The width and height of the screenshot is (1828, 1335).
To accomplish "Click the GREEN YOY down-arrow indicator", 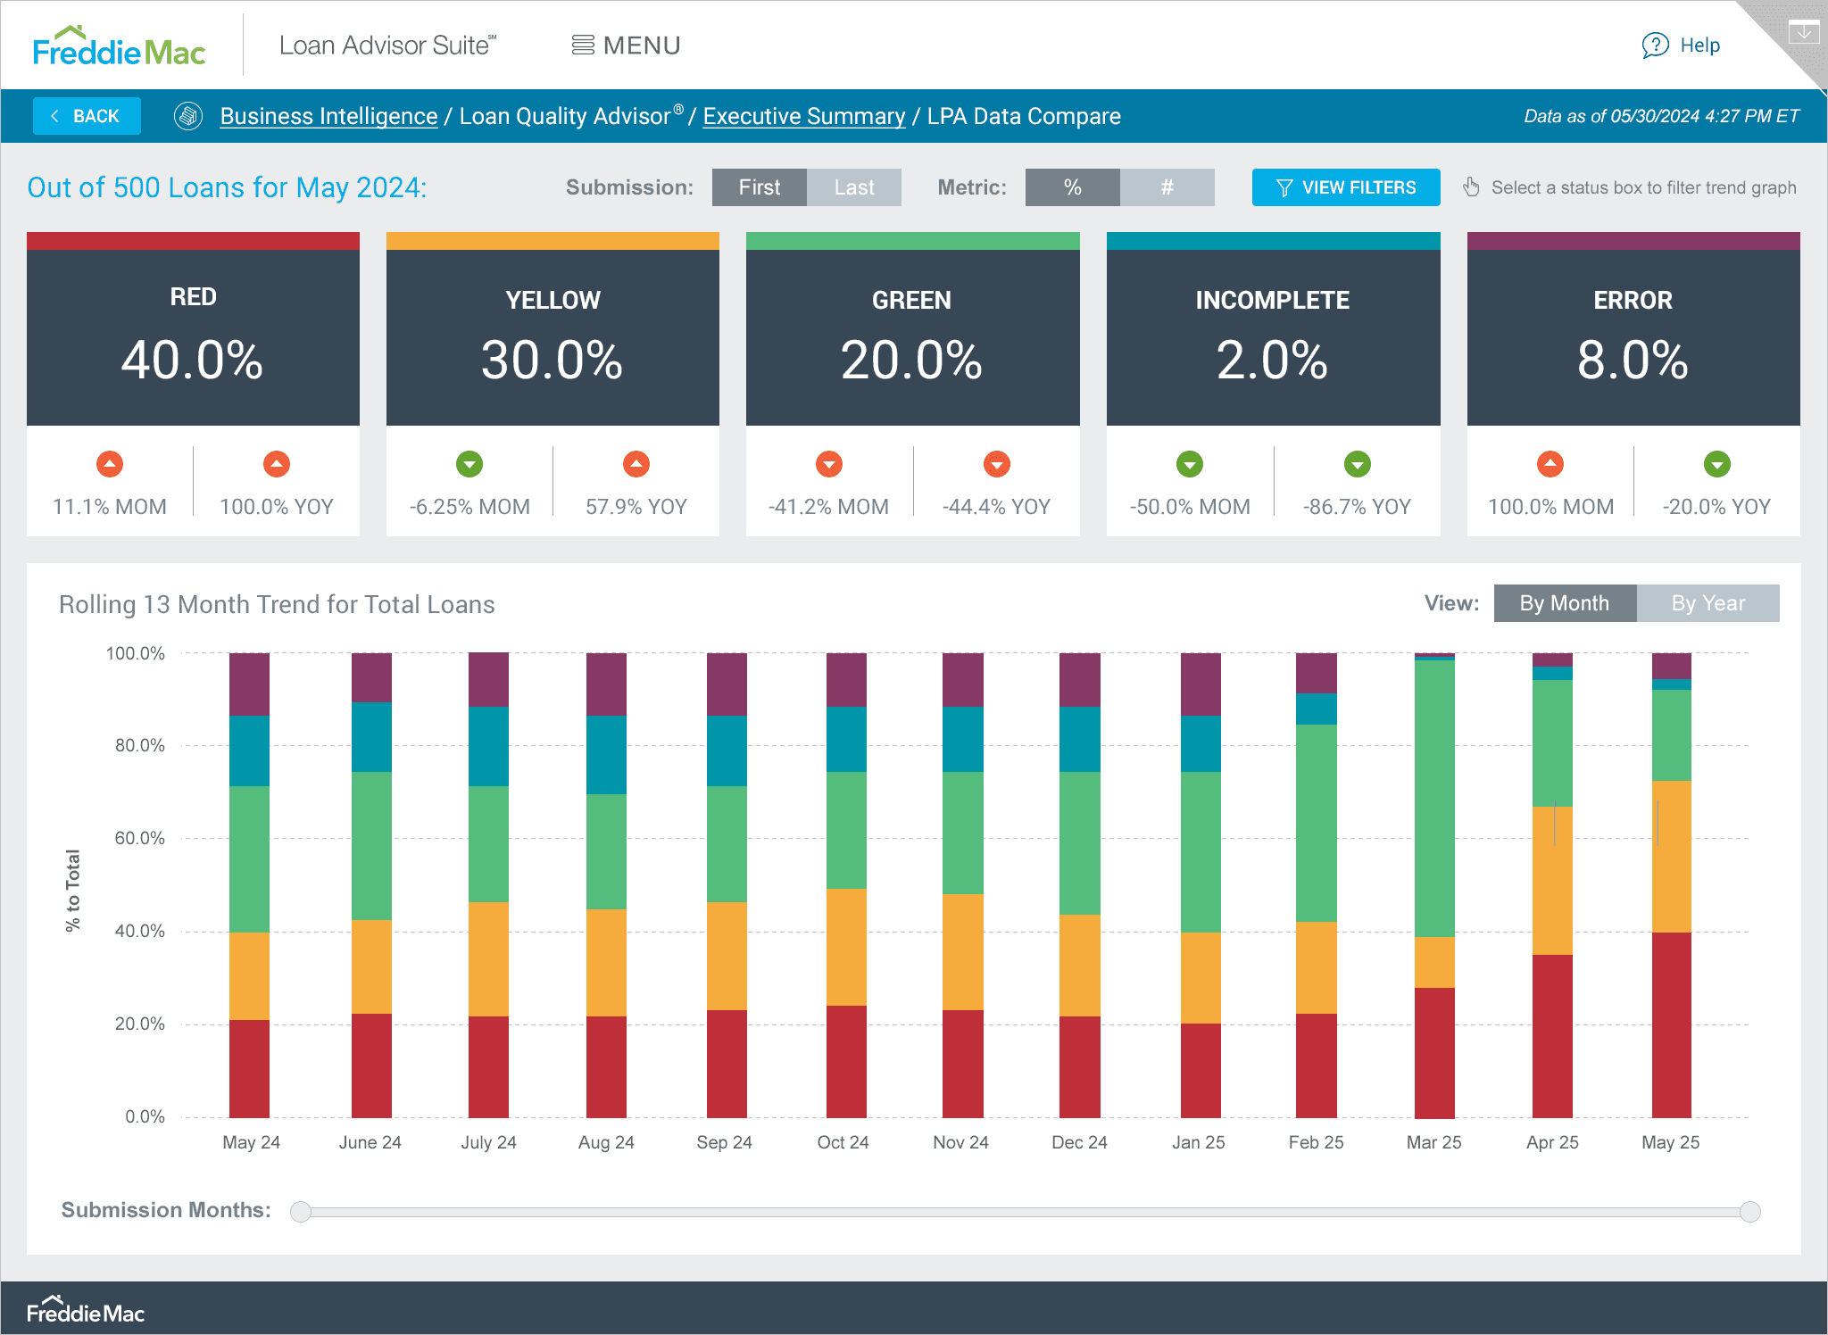I will coord(996,464).
